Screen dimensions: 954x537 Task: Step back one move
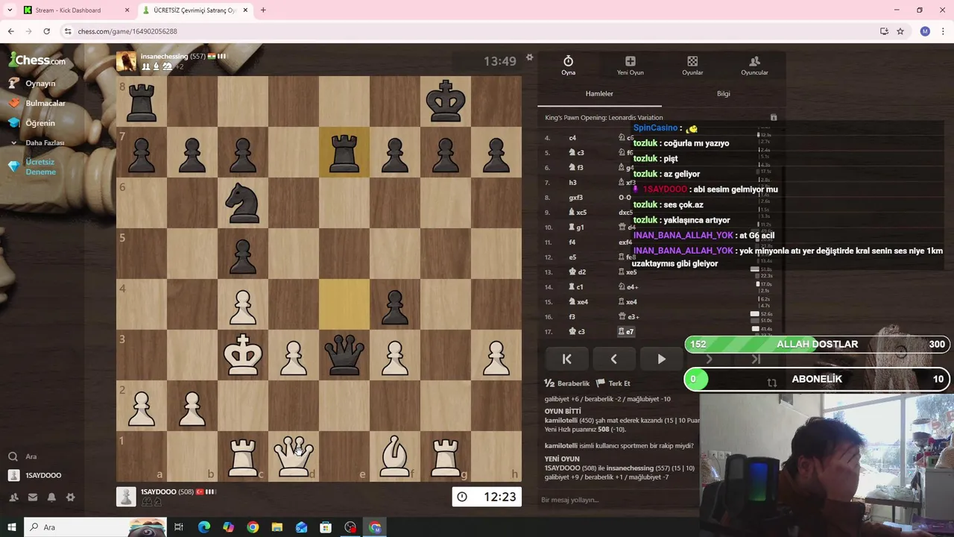(x=613, y=359)
